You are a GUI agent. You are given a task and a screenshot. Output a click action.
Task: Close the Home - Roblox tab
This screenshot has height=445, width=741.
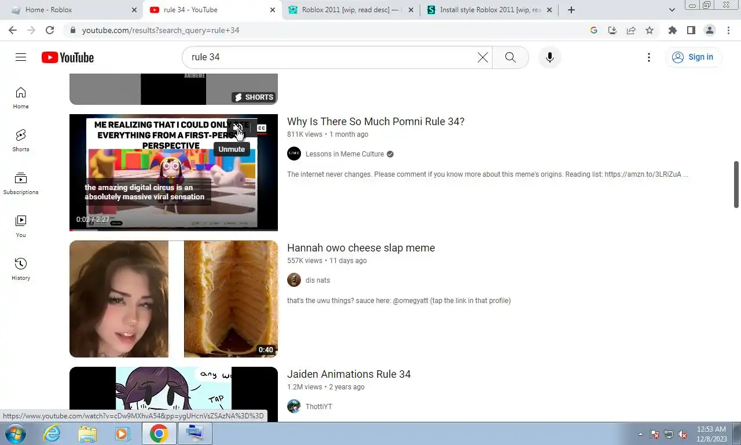134,10
